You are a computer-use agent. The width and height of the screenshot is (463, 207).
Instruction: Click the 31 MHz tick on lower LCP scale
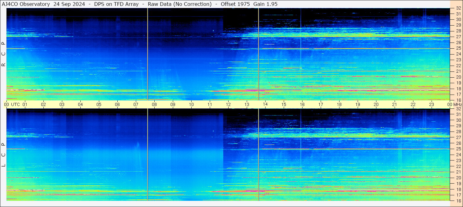[458, 114]
